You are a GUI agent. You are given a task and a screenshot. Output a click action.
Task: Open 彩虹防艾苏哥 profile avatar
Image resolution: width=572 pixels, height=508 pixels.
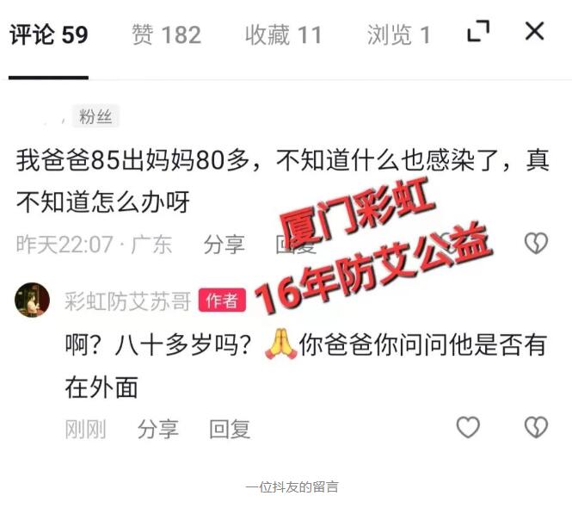point(32,300)
